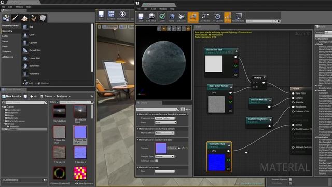Click the Spiral Stair geometry icon
The image size is (332, 187).
[25, 66]
